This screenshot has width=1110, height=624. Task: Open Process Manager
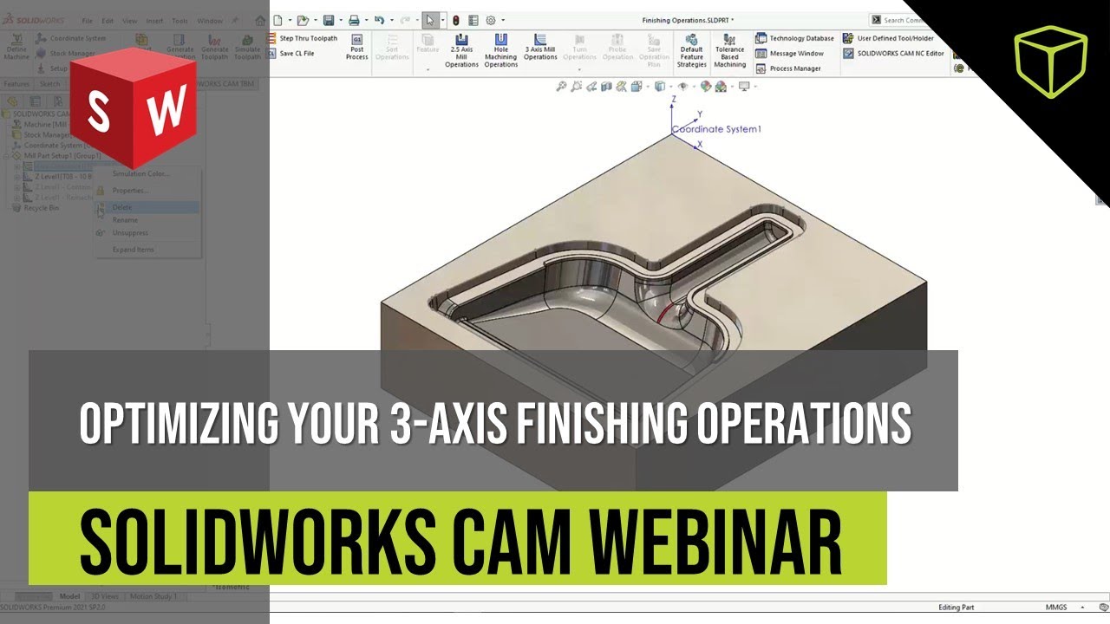click(x=788, y=68)
